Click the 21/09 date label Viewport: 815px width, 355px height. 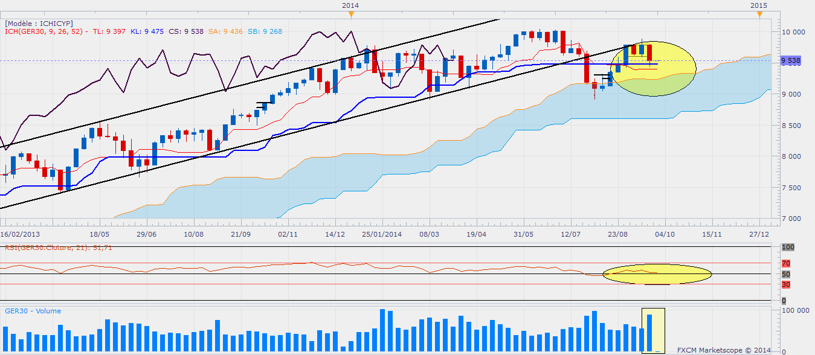click(x=240, y=233)
